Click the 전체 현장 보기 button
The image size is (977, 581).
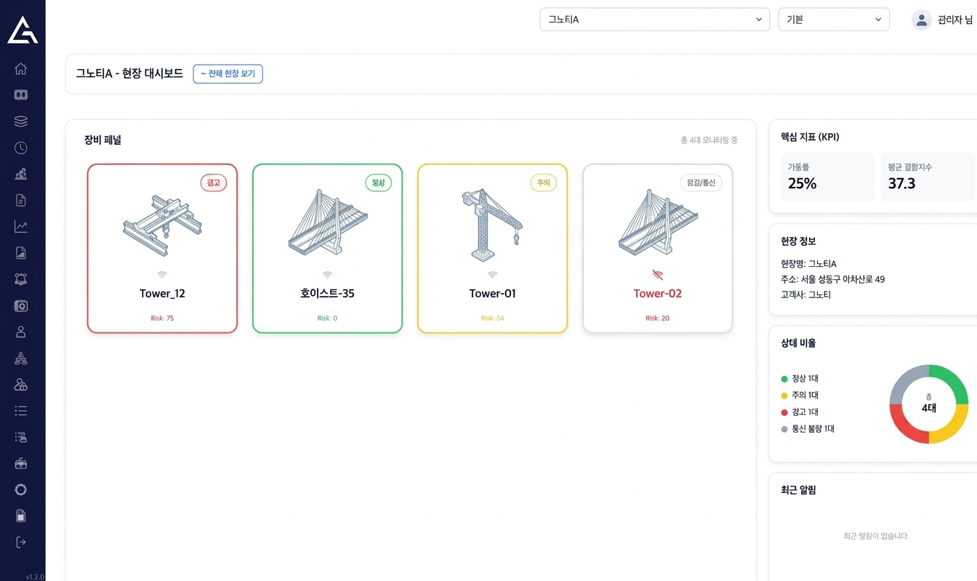[228, 74]
